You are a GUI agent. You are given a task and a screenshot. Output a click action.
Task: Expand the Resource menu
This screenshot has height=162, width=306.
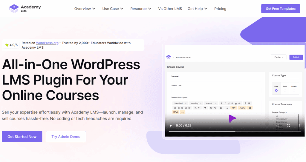(x=141, y=9)
